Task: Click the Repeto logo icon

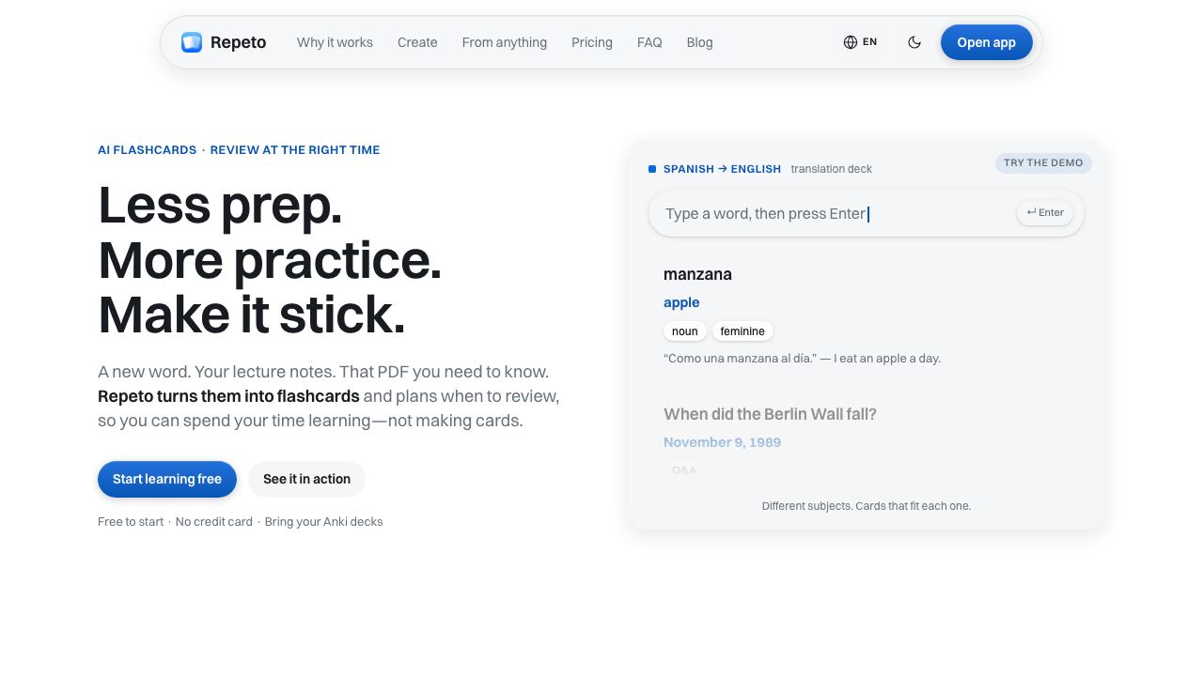Action: [192, 42]
